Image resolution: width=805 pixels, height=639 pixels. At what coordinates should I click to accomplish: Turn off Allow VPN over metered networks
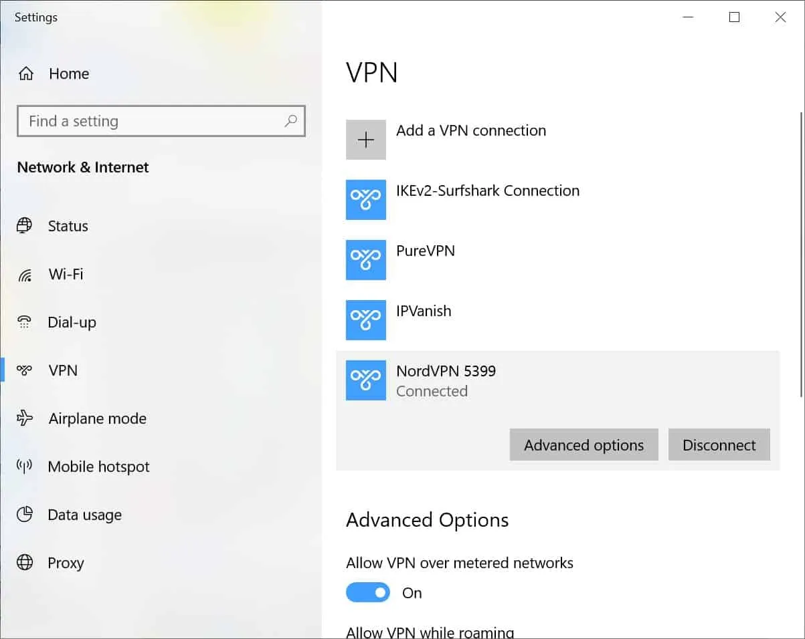(x=367, y=592)
